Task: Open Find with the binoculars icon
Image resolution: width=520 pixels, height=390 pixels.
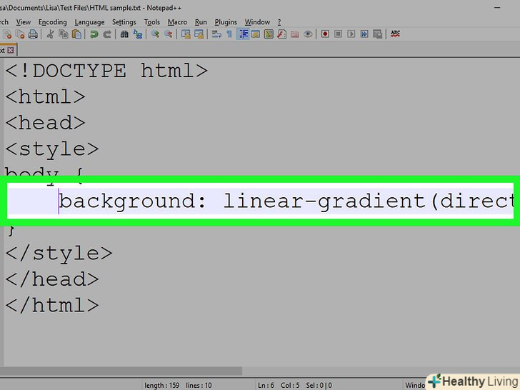Action: tap(124, 34)
